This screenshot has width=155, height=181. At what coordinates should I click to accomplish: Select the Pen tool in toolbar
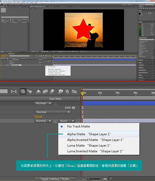17,4
